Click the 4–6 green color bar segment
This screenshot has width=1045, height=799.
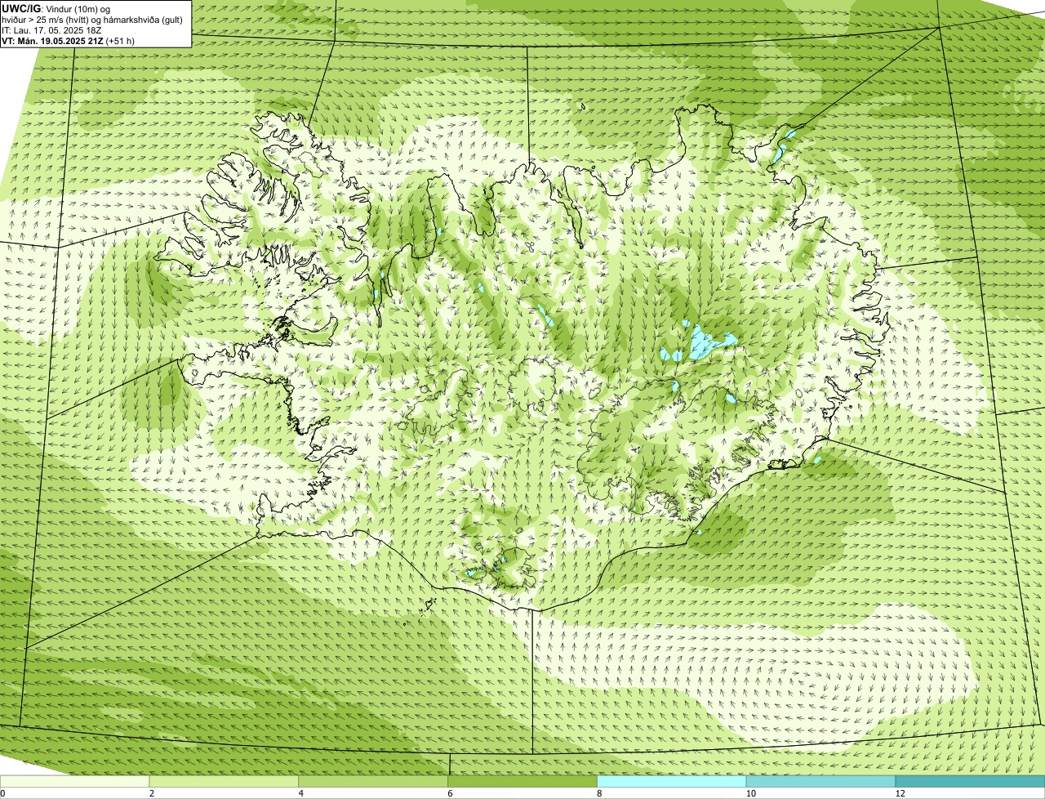373,781
